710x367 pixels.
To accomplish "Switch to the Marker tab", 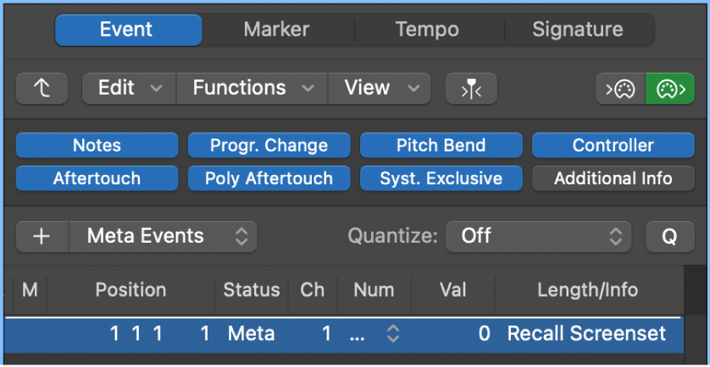I will click(x=276, y=30).
